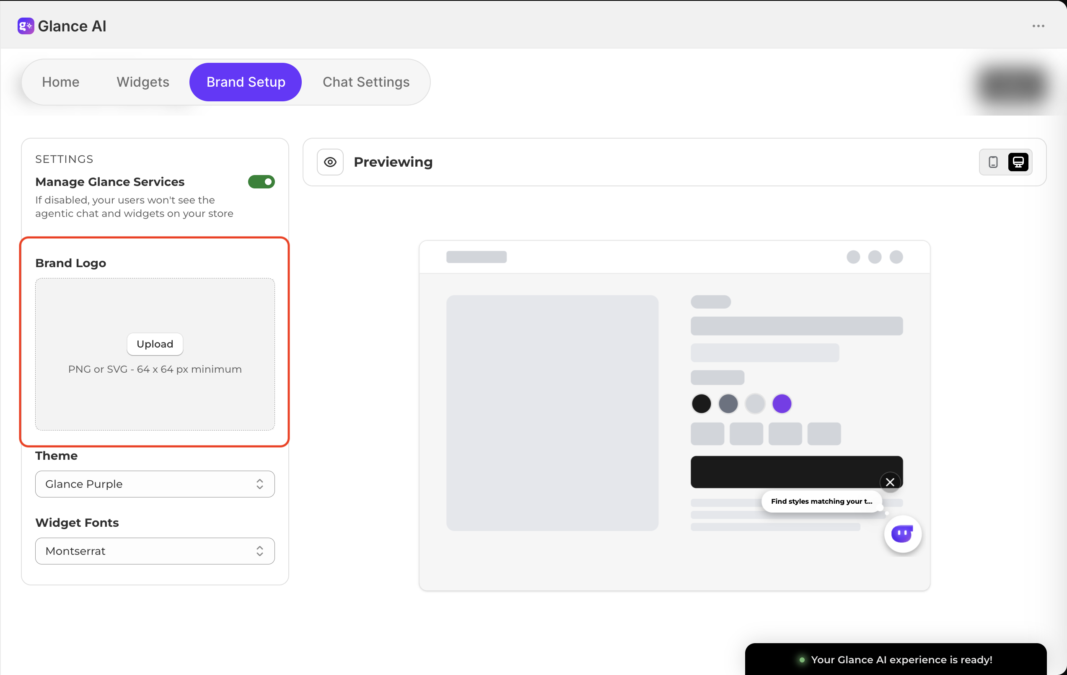Open the Chat Settings tab
Screen dimensions: 1067x675
tap(366, 82)
